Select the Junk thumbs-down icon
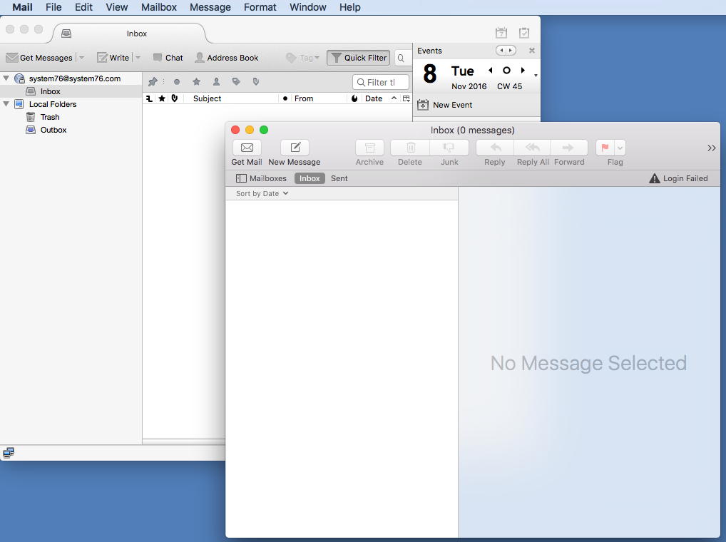This screenshot has width=726, height=542. point(449,148)
